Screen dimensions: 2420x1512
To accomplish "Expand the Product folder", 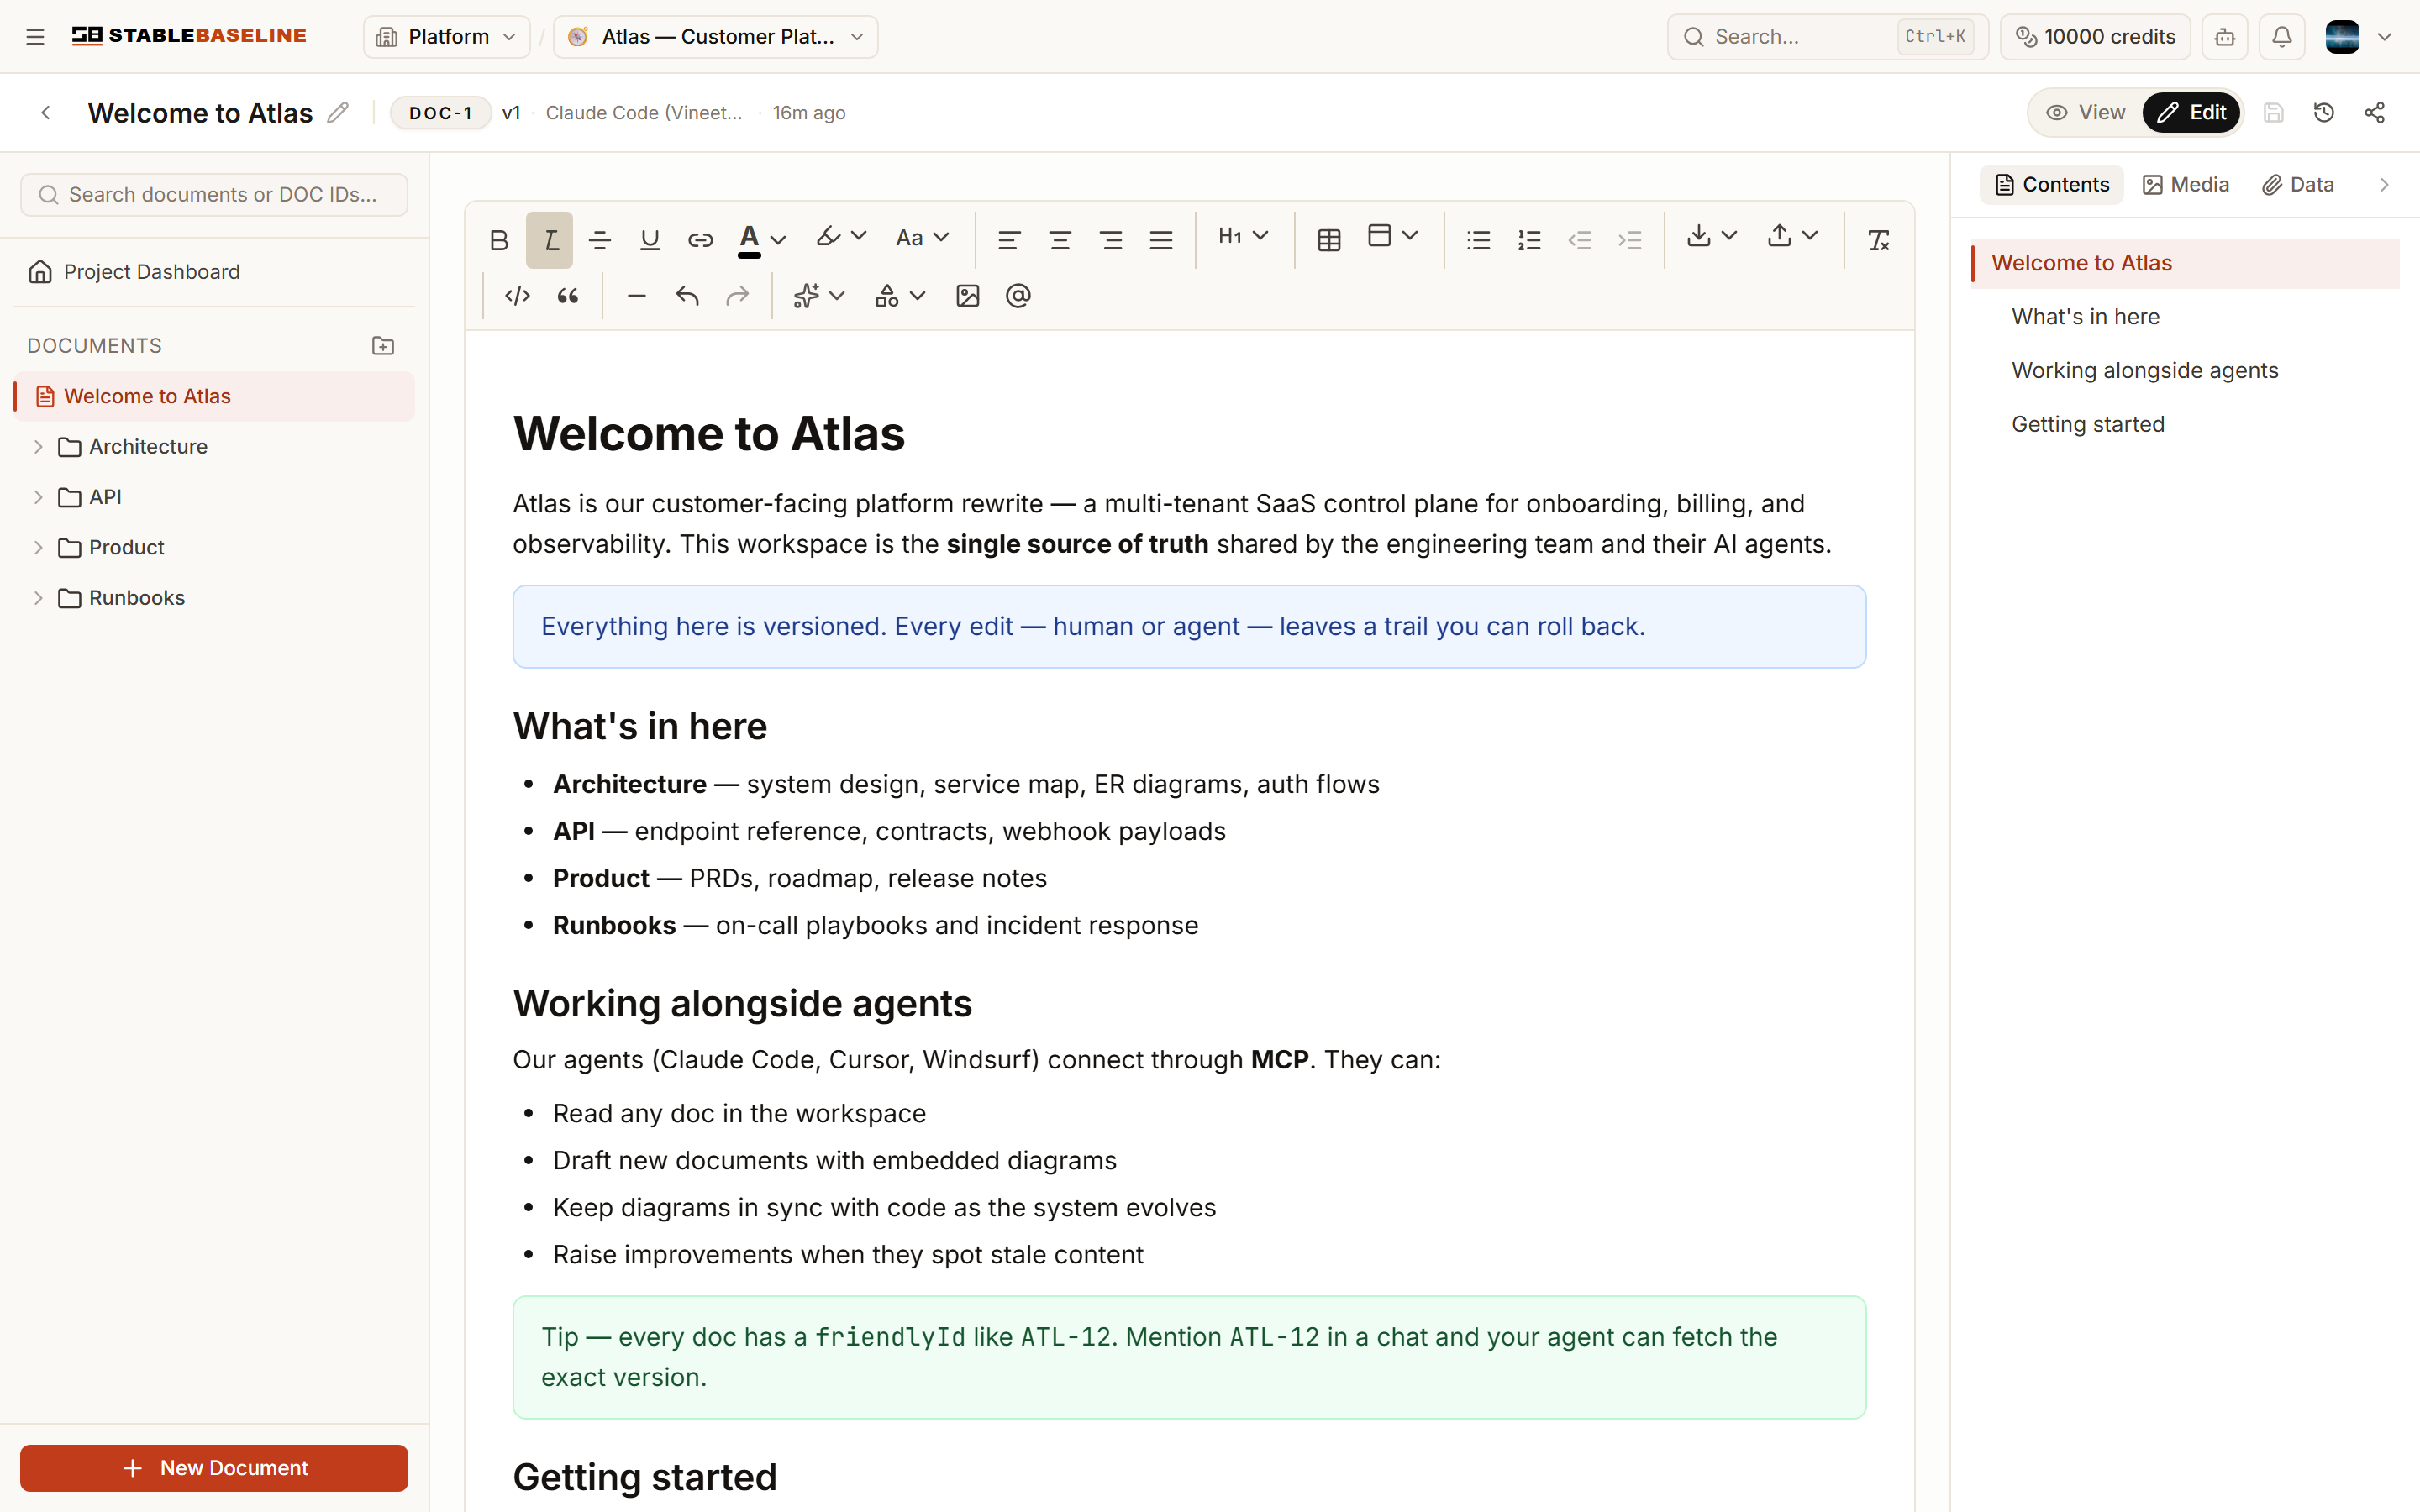I will [38, 548].
